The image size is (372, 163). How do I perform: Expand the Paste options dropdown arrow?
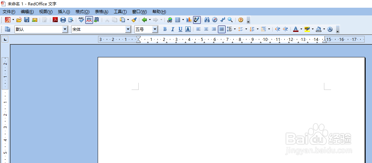click(128, 20)
